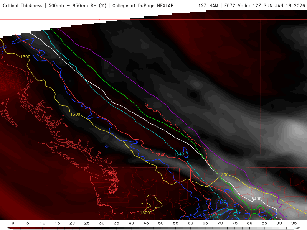This screenshot has width=307, height=230.
Task: Click the colorbar tick label 60
Action: (x=190, y=223)
